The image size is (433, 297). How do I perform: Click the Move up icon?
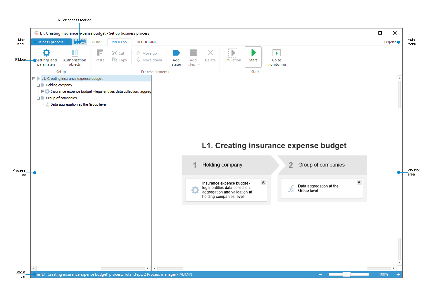[139, 53]
